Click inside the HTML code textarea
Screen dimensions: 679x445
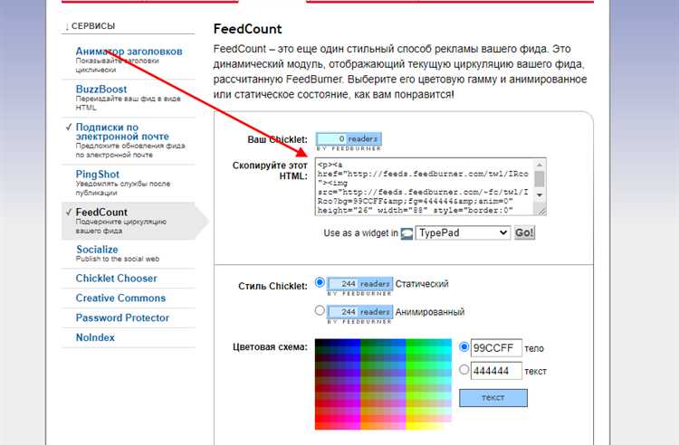tap(424, 187)
